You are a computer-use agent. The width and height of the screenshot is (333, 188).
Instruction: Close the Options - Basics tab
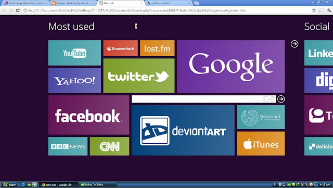tap(189, 3)
